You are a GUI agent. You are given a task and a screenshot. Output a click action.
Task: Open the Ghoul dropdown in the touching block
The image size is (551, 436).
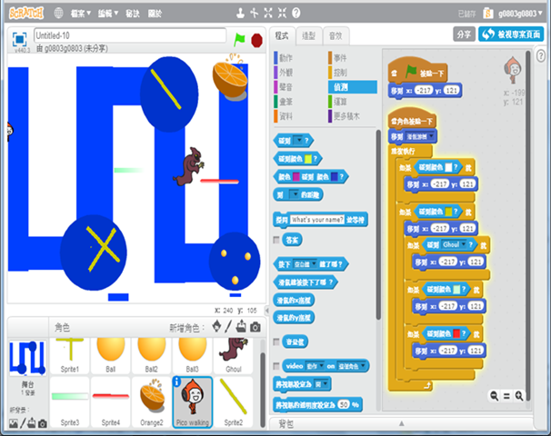(x=455, y=244)
